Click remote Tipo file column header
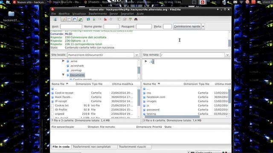Screen dimensions: 273x153 point(204,84)
